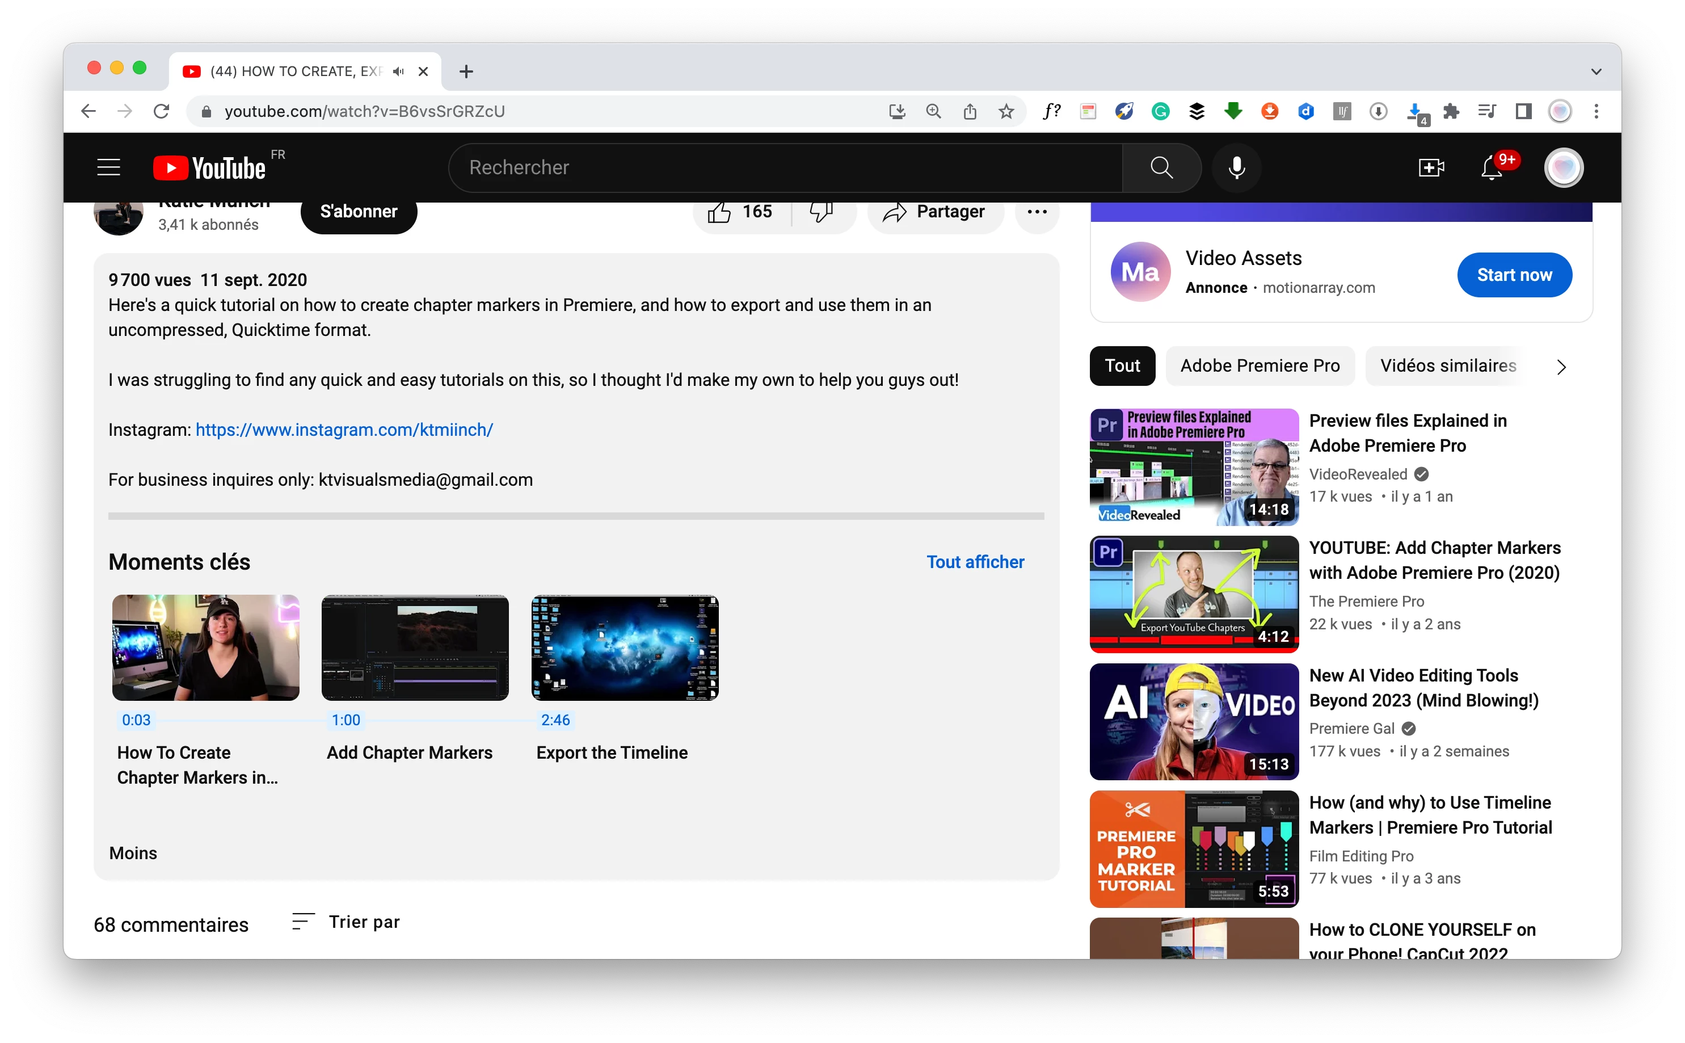Screen dimensions: 1685x1043
Task: Jump to the 2:46 chapter timestamp
Action: pos(555,720)
